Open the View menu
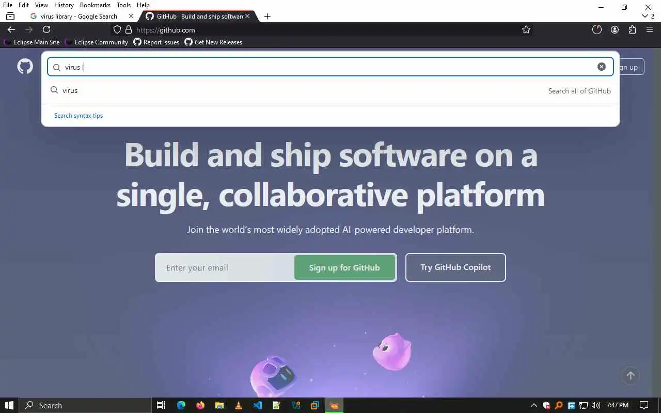 pos(41,5)
